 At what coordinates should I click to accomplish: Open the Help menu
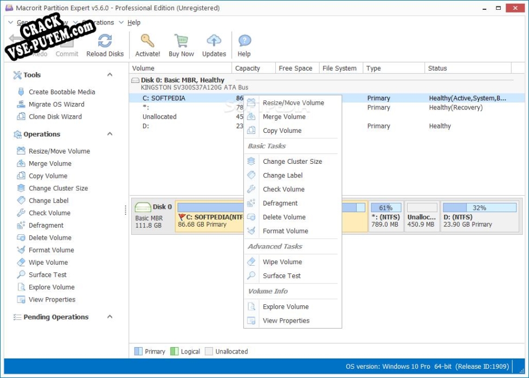click(134, 23)
